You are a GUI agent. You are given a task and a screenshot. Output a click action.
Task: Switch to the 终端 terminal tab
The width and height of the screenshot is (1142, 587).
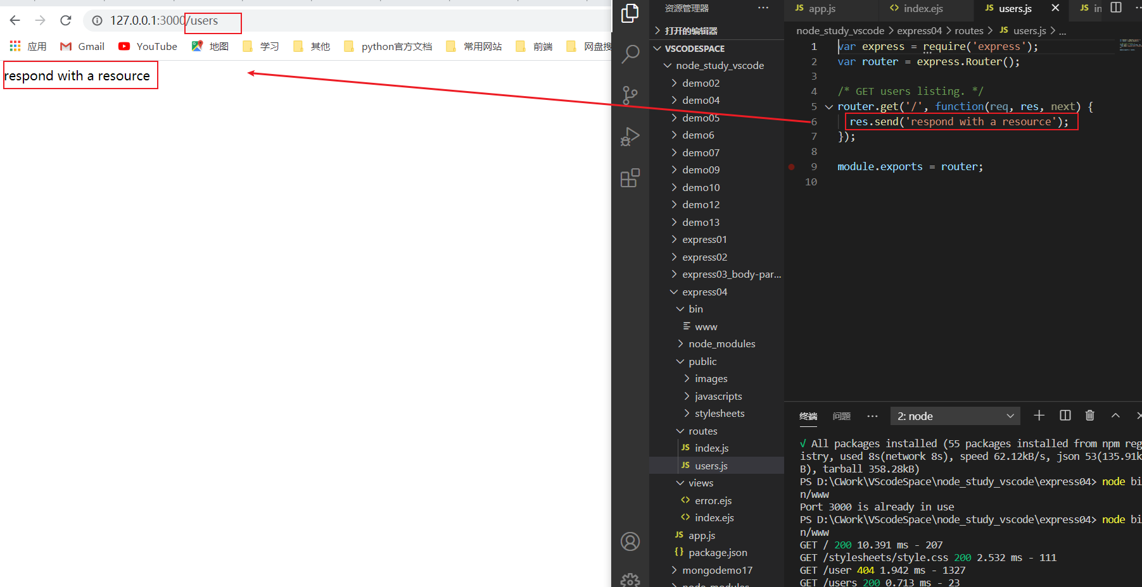point(808,416)
